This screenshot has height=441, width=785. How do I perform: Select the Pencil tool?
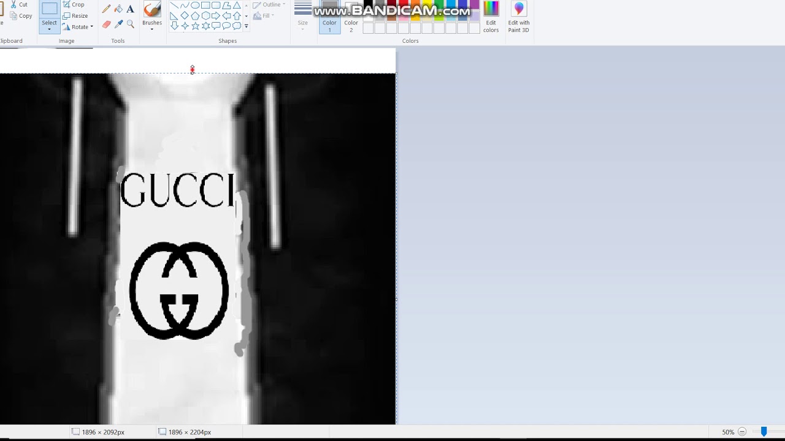(x=106, y=9)
